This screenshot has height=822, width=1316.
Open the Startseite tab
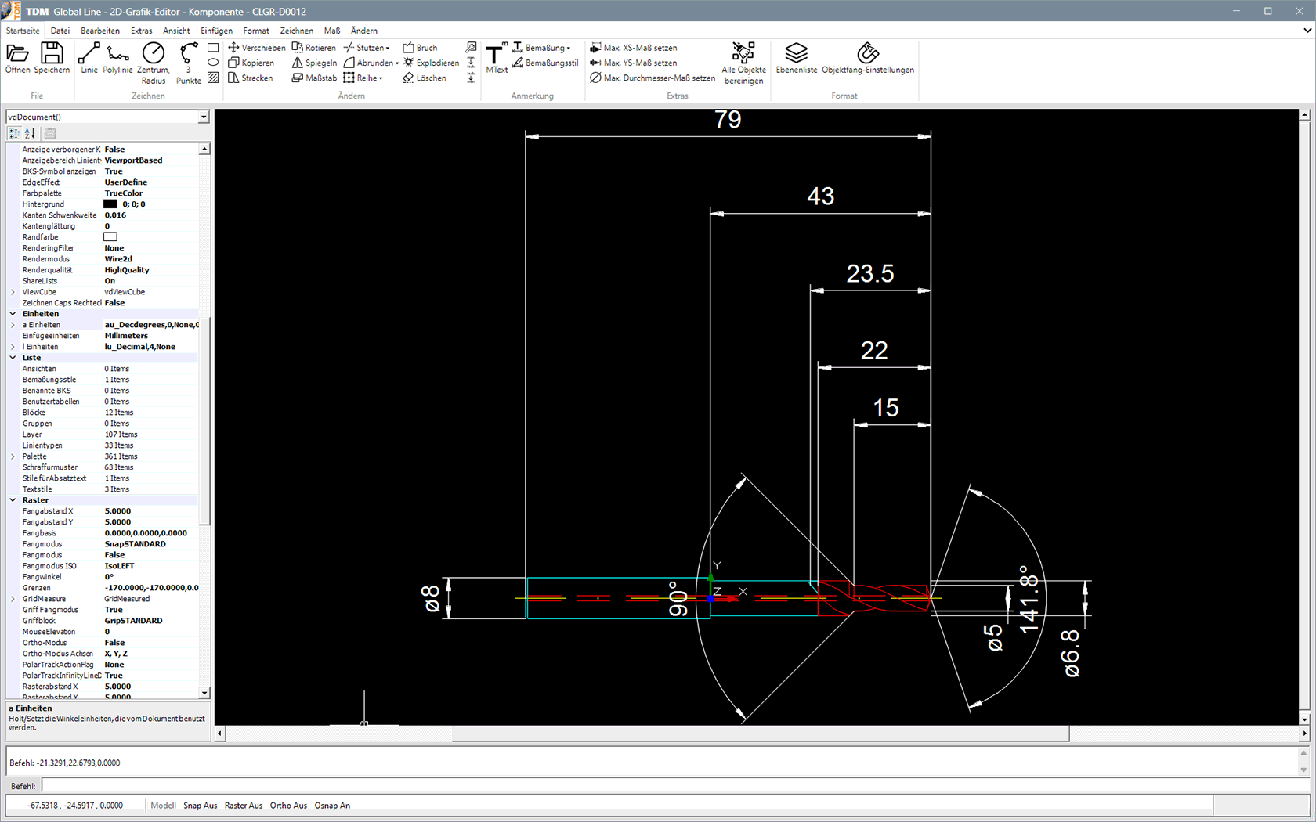tap(23, 31)
